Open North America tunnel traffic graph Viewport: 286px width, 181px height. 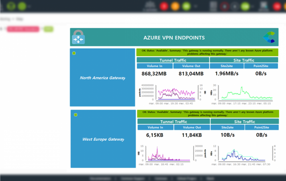[x=173, y=95]
